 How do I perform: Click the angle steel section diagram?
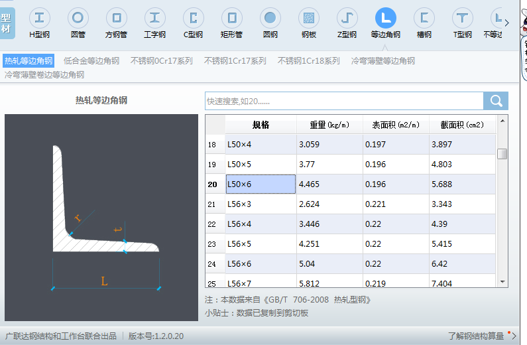coord(101,218)
